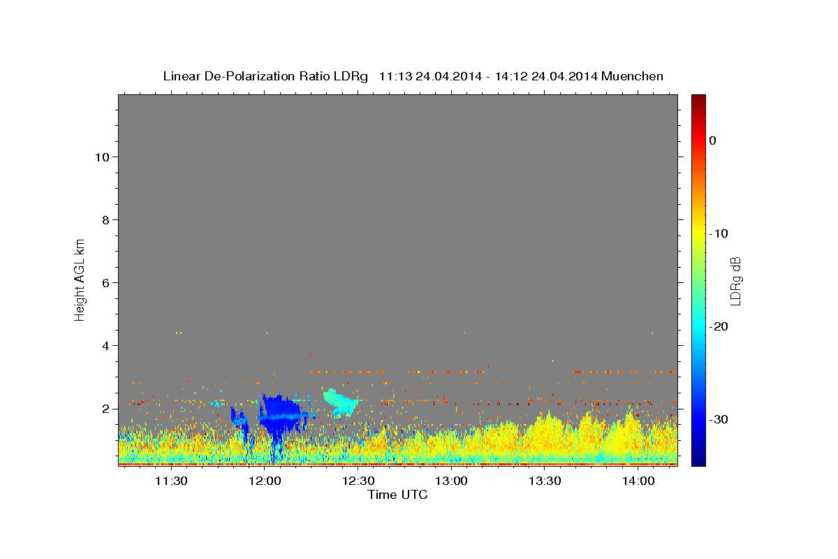
Task: Click the colorbar value label -30
Action: coord(719,419)
